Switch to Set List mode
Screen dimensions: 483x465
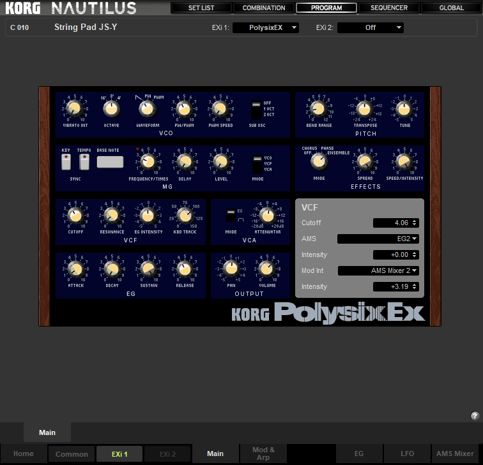click(x=201, y=8)
